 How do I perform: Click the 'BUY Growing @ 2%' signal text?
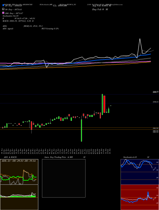click(50, 29)
